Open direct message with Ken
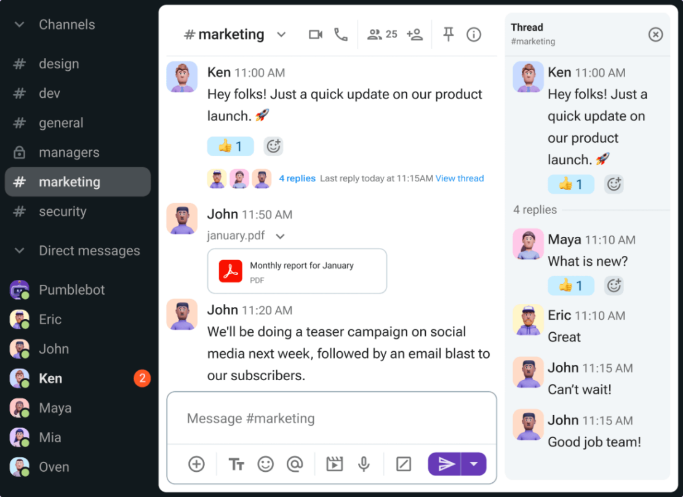This screenshot has height=497, width=683. [50, 378]
